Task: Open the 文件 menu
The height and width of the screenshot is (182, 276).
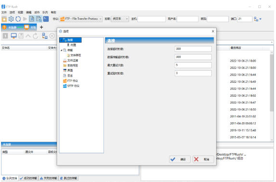Action: (4, 13)
